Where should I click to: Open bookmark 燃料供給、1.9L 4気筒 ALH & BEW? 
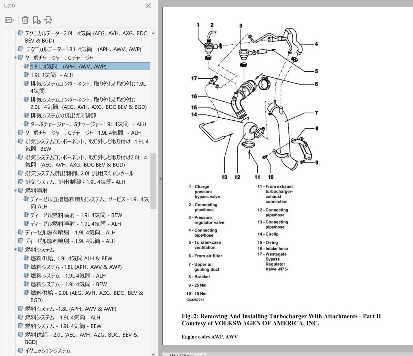pos(71,258)
